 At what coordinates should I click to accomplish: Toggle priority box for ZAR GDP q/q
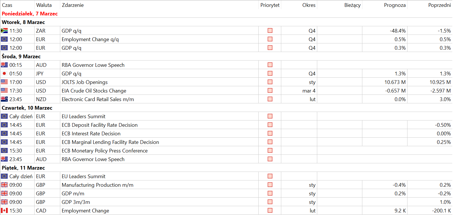[270, 31]
